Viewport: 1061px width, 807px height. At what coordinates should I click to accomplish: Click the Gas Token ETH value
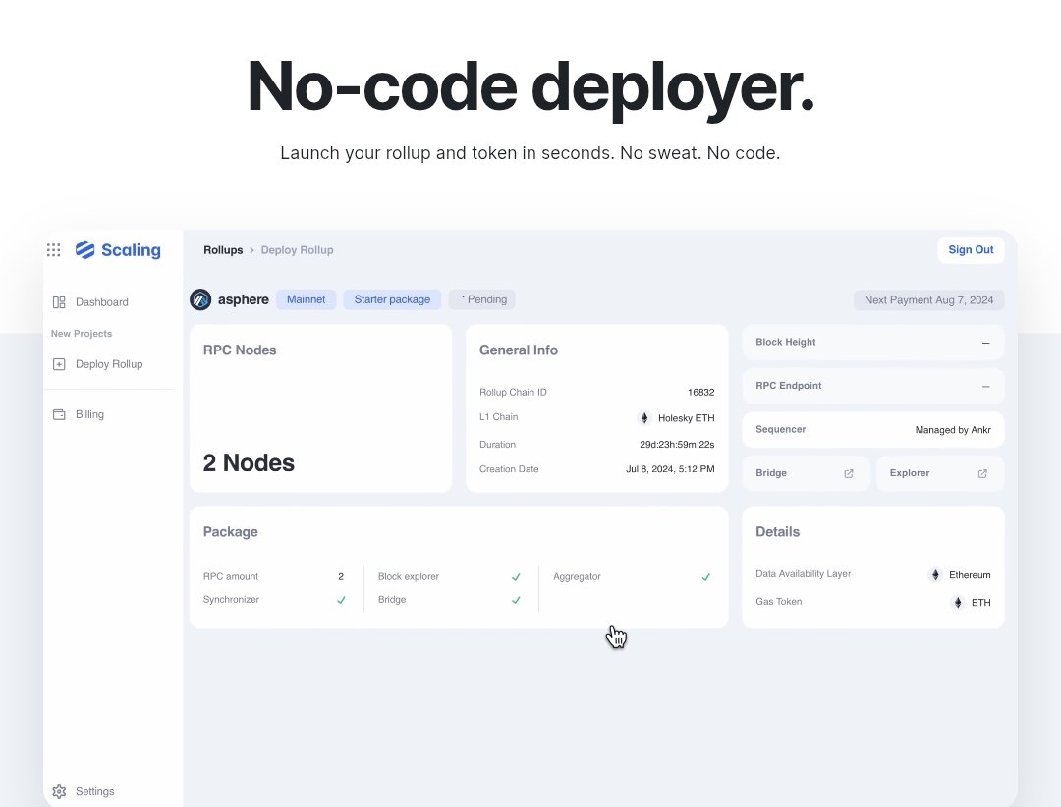[981, 603]
